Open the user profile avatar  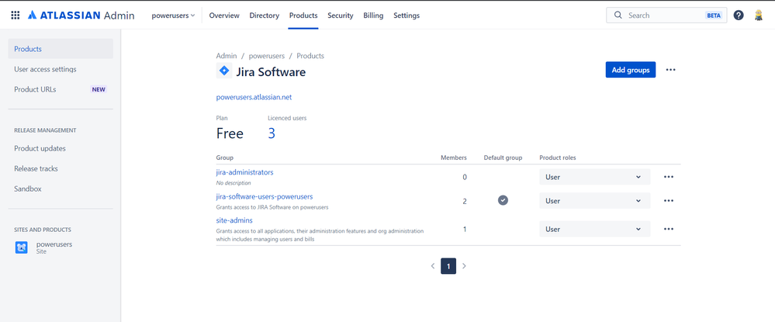(758, 16)
